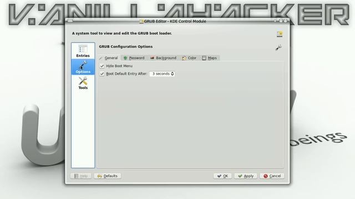Click the GRUB Editor title bar text
Image resolution: width=355 pixels, height=199 pixels.
point(175,21)
